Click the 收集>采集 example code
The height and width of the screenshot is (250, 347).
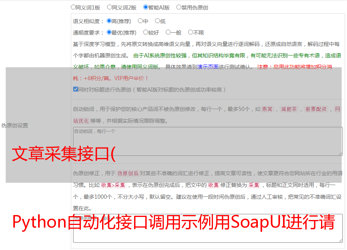[113, 185]
